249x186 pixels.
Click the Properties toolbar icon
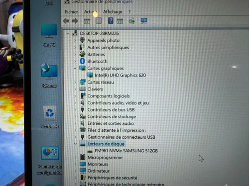pos(99,21)
